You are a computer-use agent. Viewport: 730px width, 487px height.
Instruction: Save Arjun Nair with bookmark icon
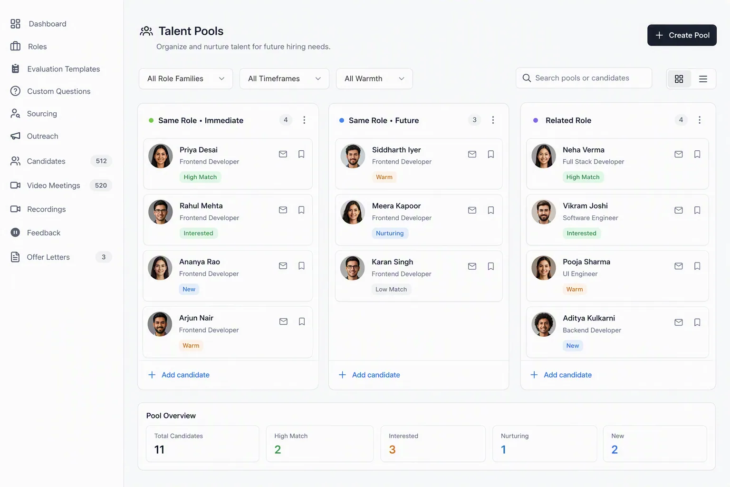[x=302, y=321]
